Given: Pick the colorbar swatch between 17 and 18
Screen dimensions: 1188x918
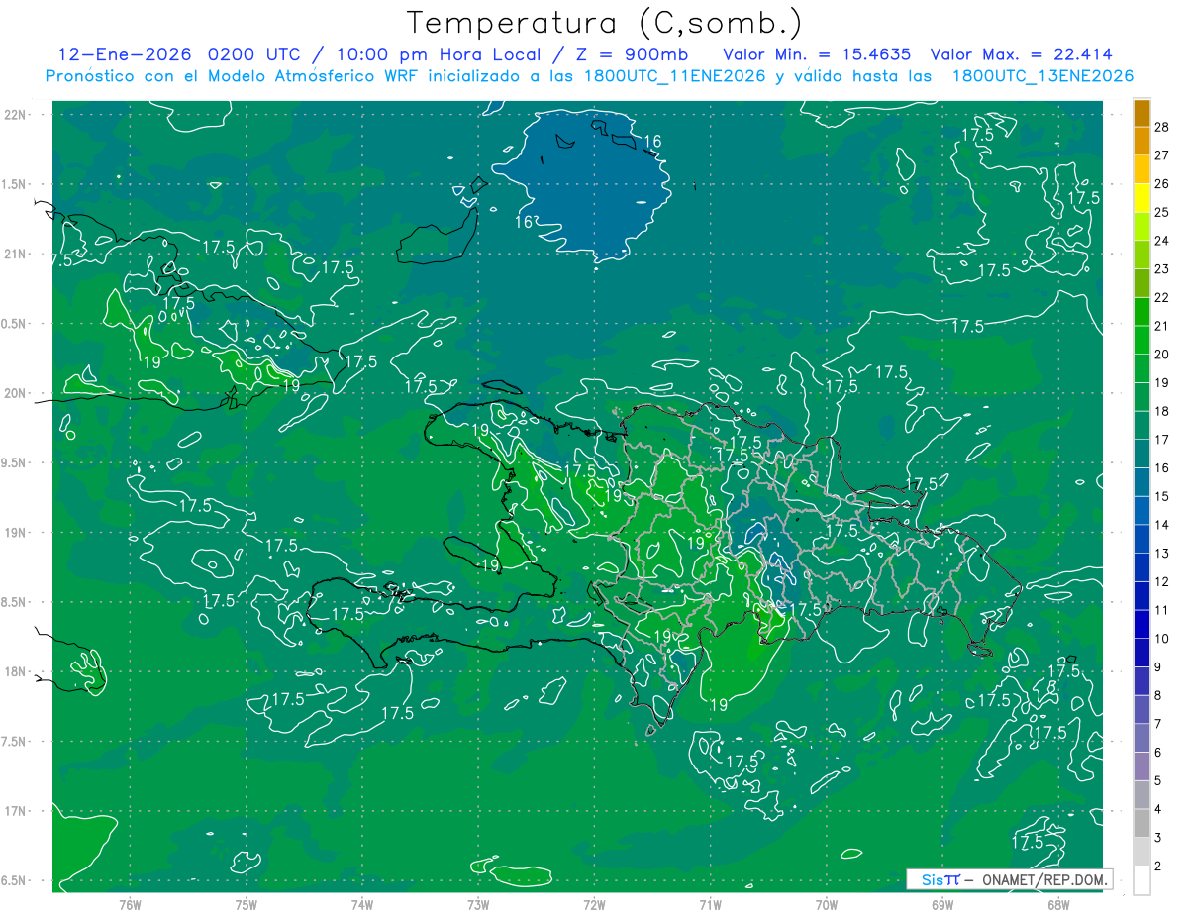Looking at the screenshot, I should pyautogui.click(x=1141, y=425).
